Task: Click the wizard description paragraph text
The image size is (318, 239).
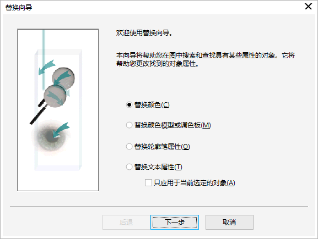Action: coord(206,59)
